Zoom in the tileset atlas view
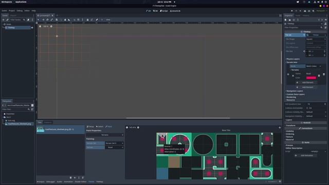 138,127
